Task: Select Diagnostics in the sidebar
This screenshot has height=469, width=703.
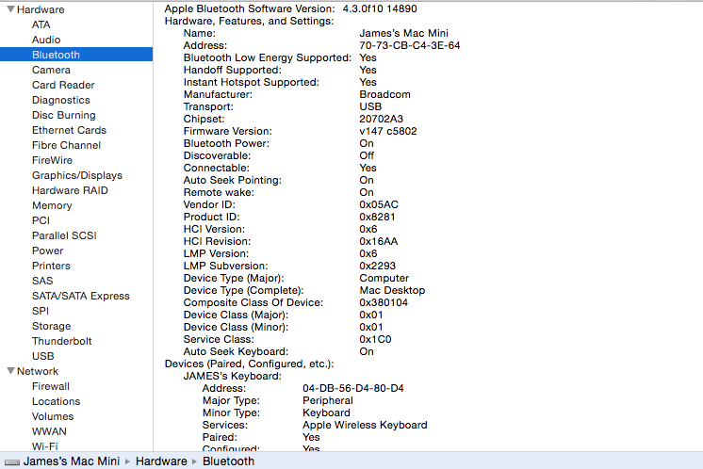Action: (61, 100)
